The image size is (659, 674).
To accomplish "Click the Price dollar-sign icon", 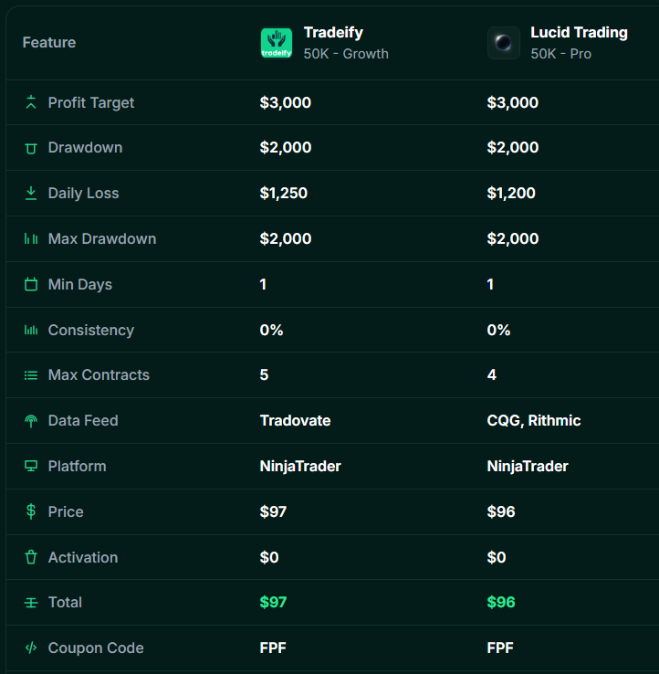I will tap(31, 511).
